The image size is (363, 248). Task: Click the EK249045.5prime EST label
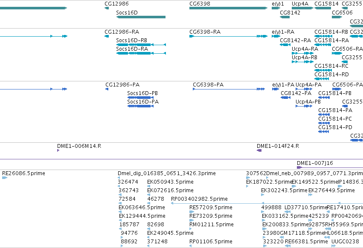coord(170,233)
